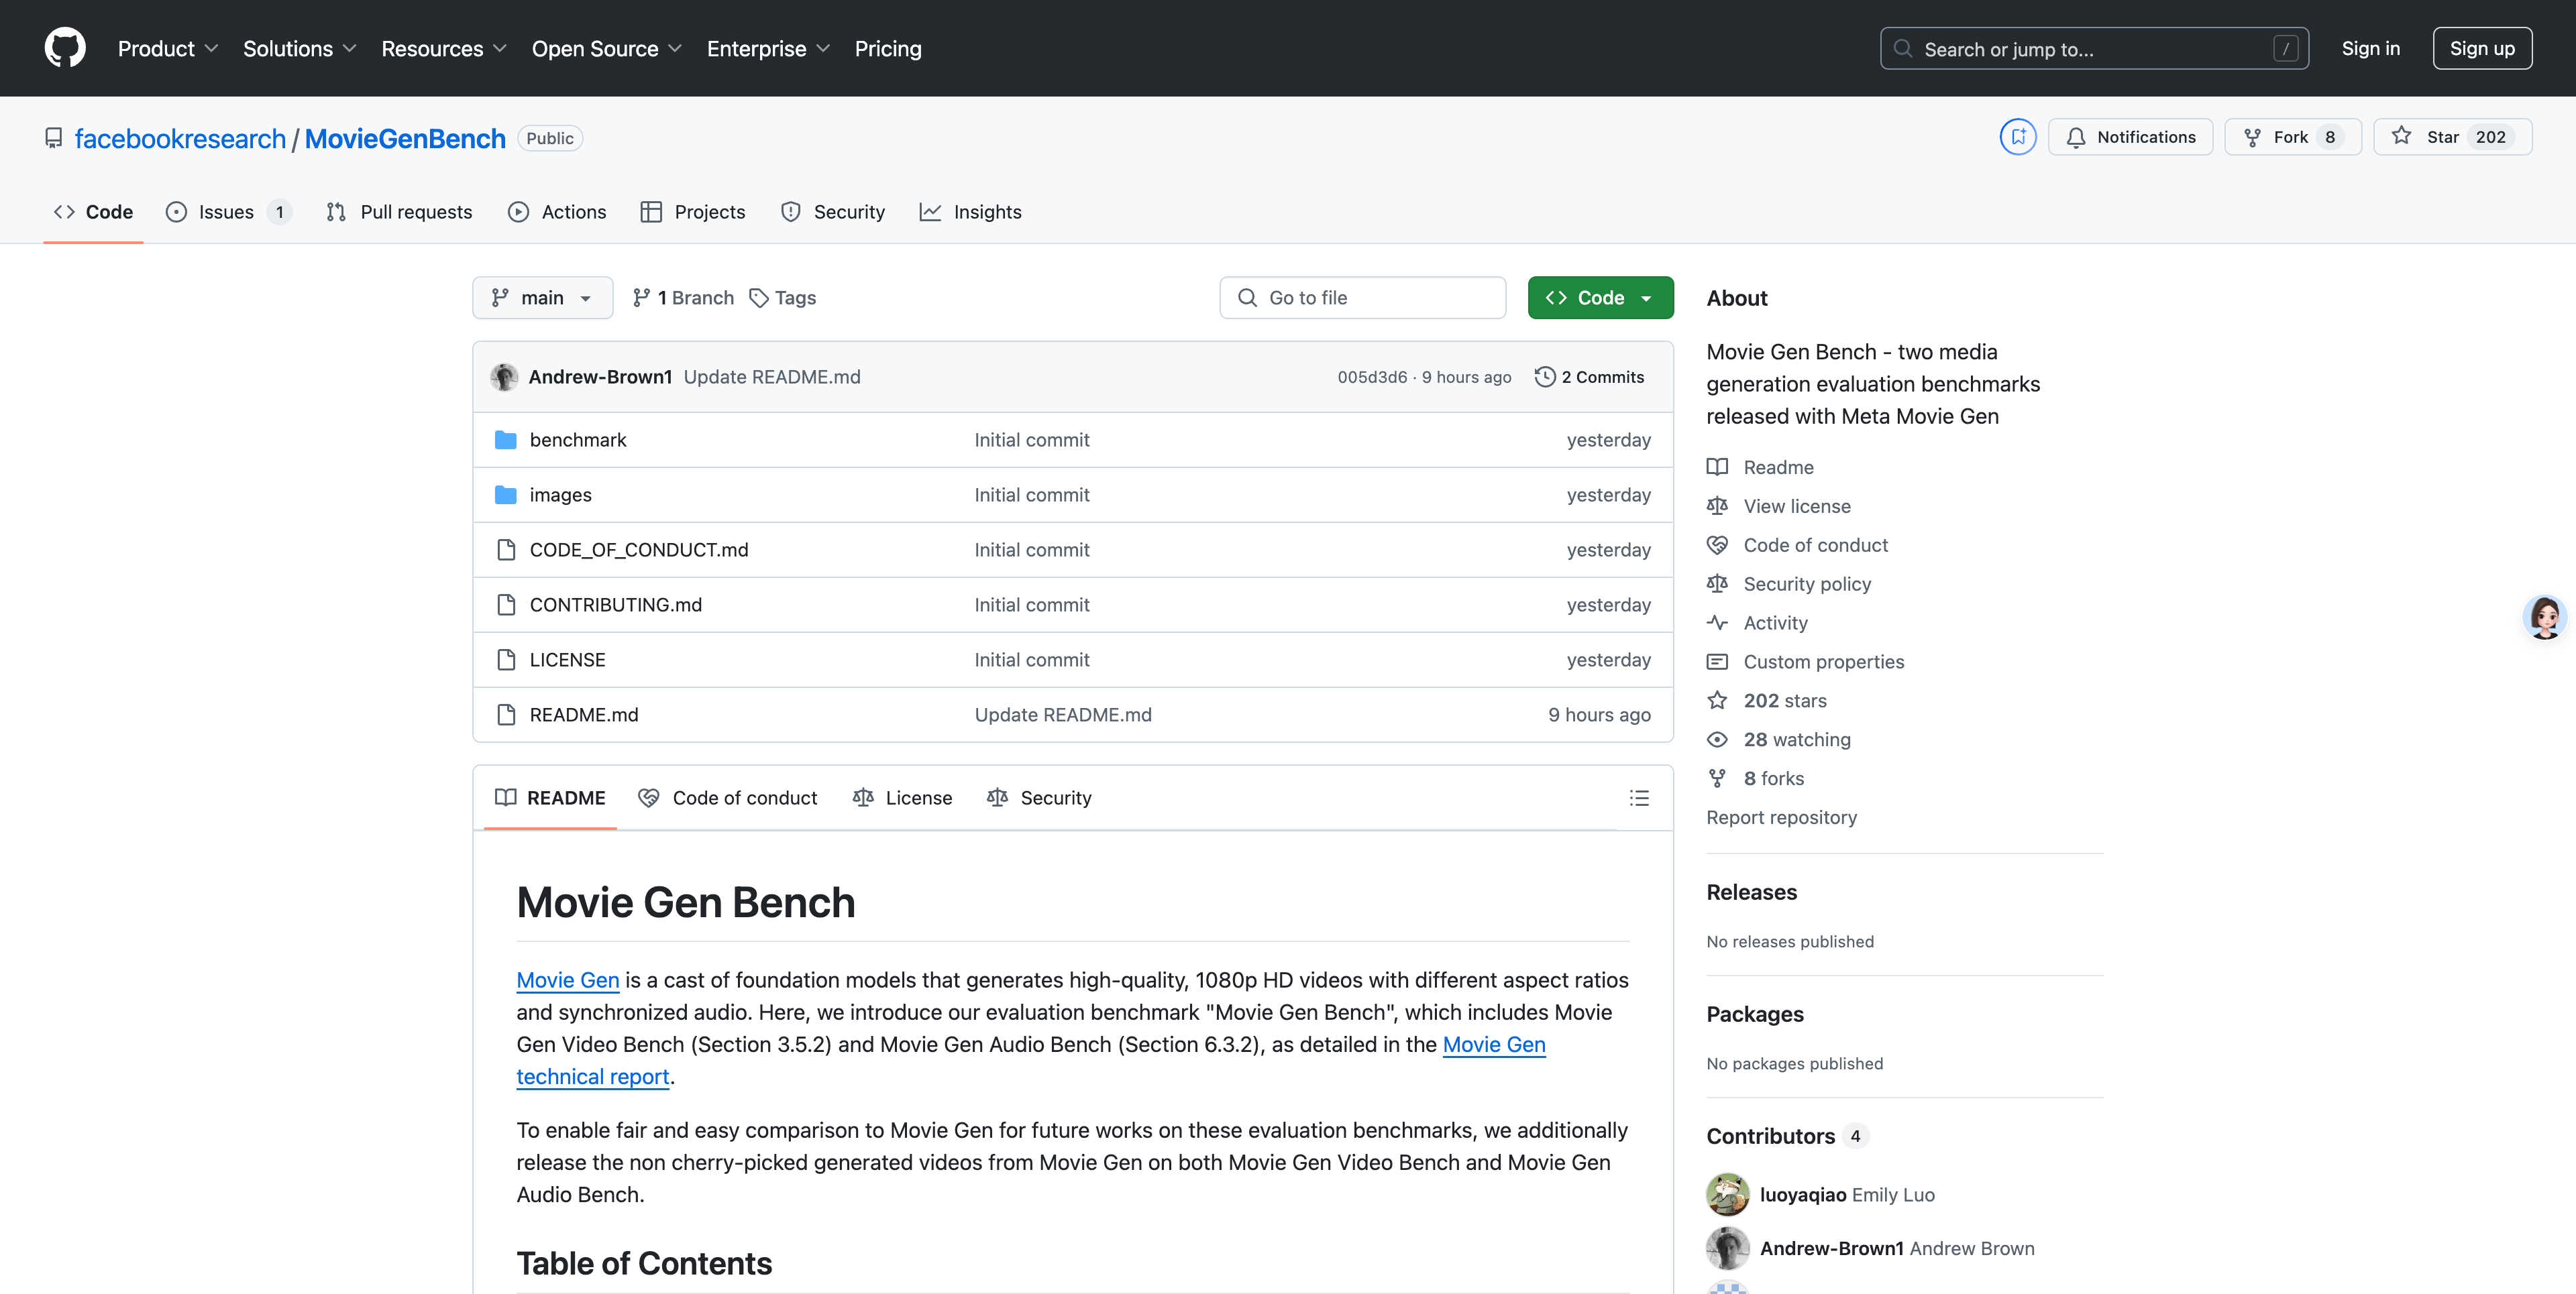Expand the Enterprise dropdown
This screenshot has width=2576, height=1294.
(x=768, y=49)
